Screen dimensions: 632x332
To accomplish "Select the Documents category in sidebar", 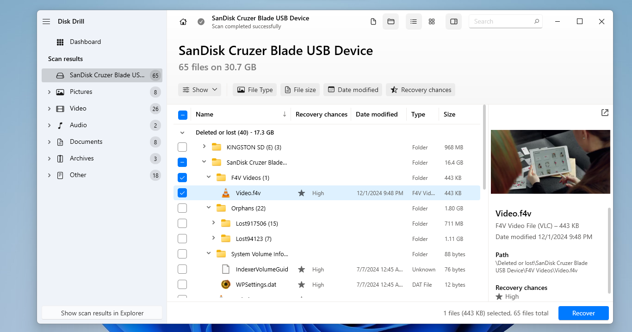I will [86, 142].
